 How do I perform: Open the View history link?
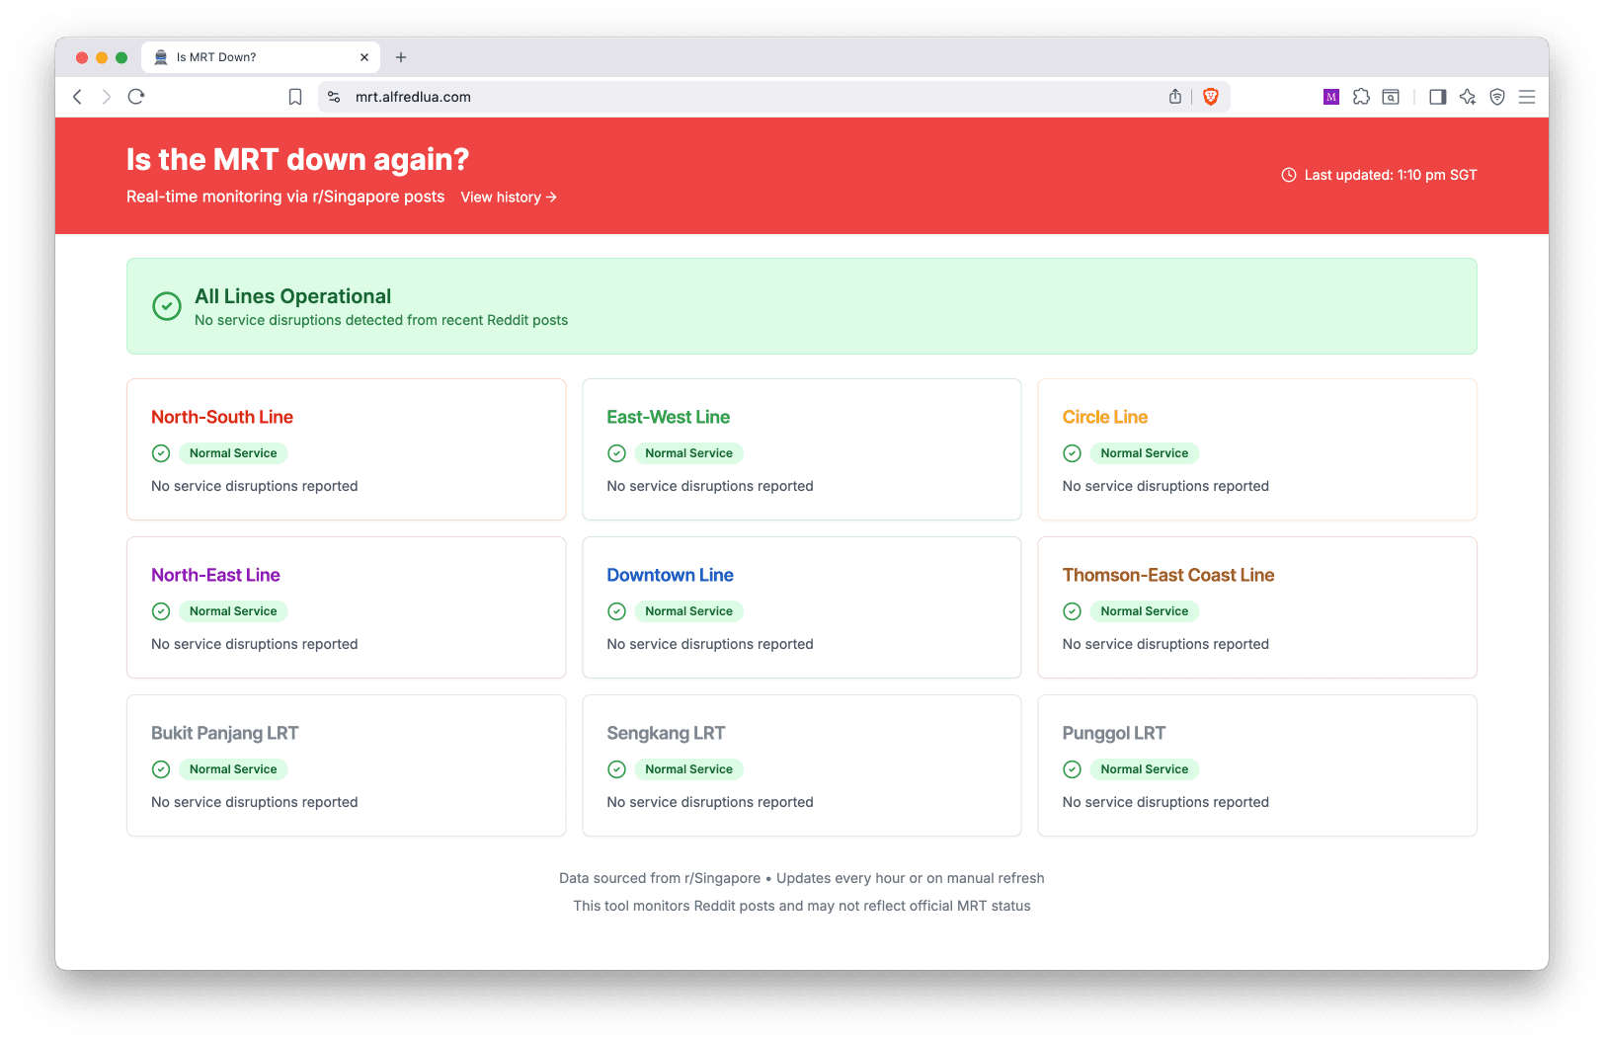coord(509,198)
